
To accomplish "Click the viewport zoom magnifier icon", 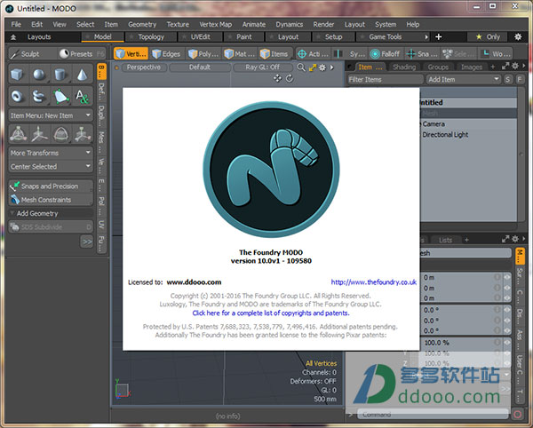I will click(x=301, y=67).
